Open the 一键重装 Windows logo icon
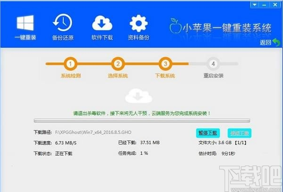Image resolution: width=283 pixels, height=192 pixels. coord(25,23)
